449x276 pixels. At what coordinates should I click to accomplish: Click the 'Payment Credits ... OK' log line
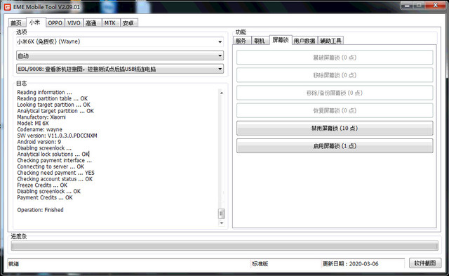[45, 197]
